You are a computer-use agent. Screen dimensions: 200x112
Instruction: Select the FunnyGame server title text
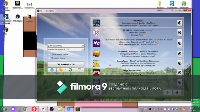point(123,61)
